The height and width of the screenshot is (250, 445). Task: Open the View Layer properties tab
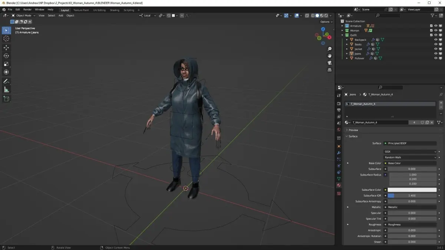339,117
